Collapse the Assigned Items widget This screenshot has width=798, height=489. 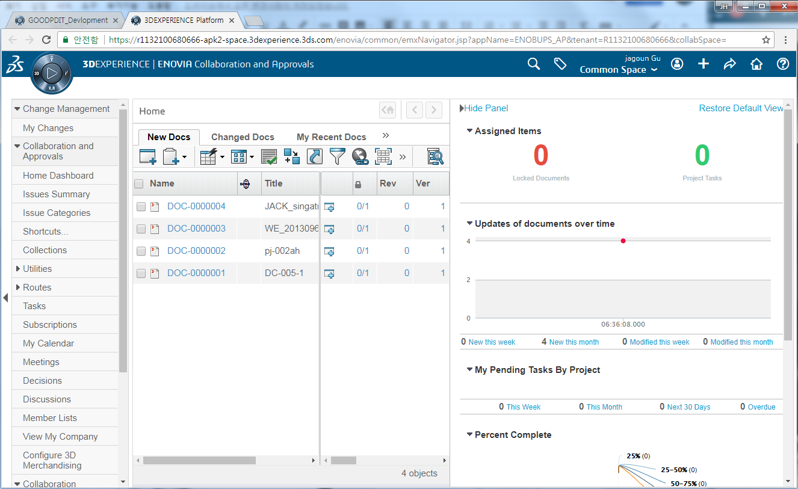click(x=469, y=131)
